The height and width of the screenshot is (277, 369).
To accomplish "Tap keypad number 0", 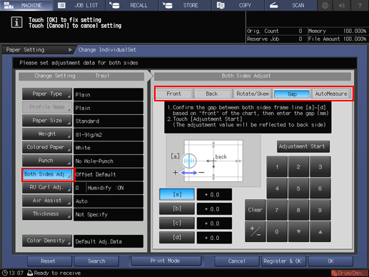I will pyautogui.click(x=277, y=231).
